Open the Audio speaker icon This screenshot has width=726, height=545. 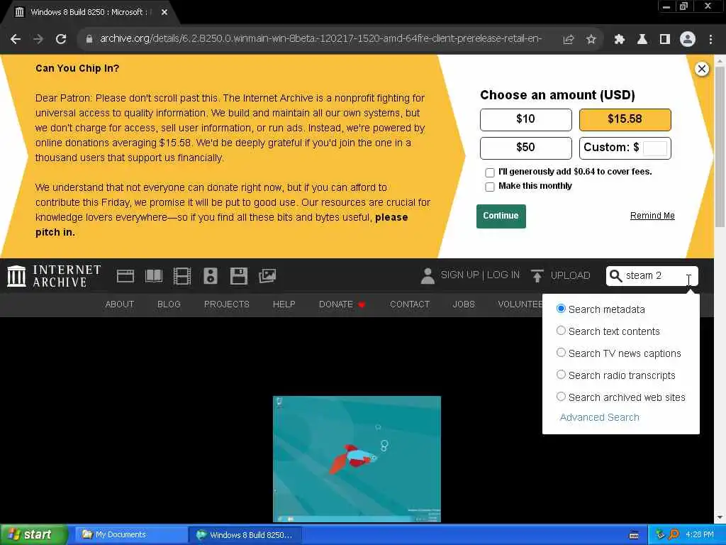pyautogui.click(x=210, y=276)
